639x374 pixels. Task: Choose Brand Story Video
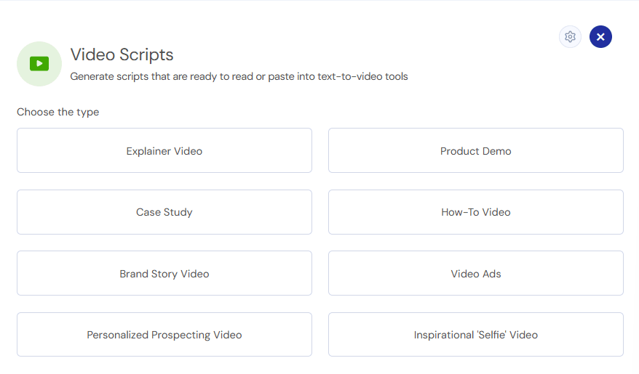click(164, 273)
